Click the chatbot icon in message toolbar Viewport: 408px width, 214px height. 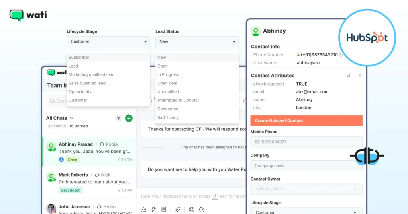(x=143, y=210)
